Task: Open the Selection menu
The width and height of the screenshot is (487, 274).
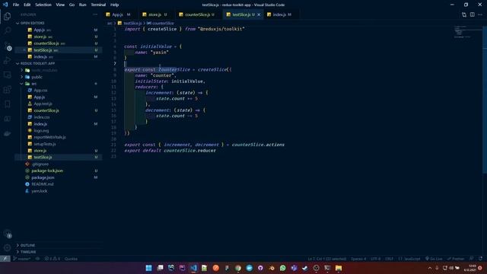Action: pos(43,5)
